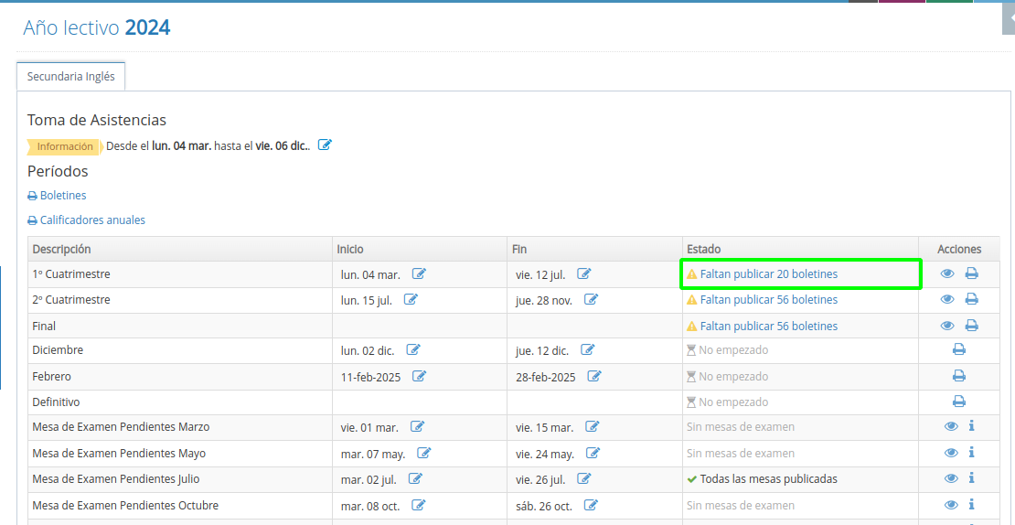Edit 1º Cuatrimestre start date

click(419, 273)
